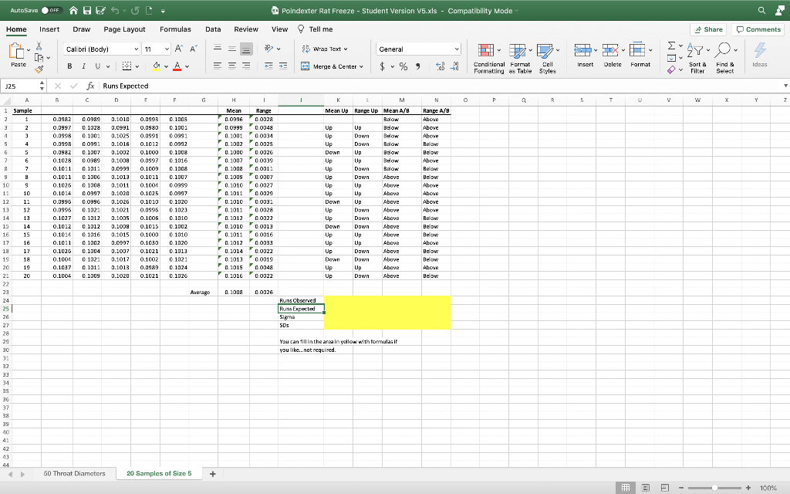This screenshot has width=790, height=494.
Task: Click the red font color swatch
Action: 177,66
